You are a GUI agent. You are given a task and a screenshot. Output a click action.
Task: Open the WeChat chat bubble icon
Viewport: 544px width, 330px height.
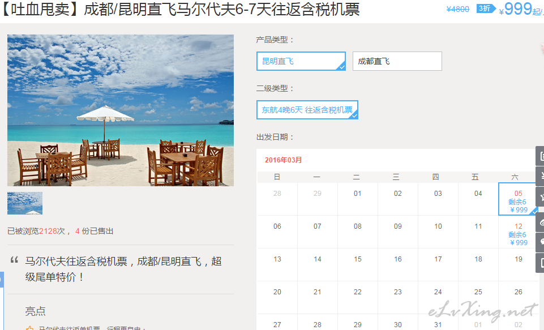click(x=540, y=243)
